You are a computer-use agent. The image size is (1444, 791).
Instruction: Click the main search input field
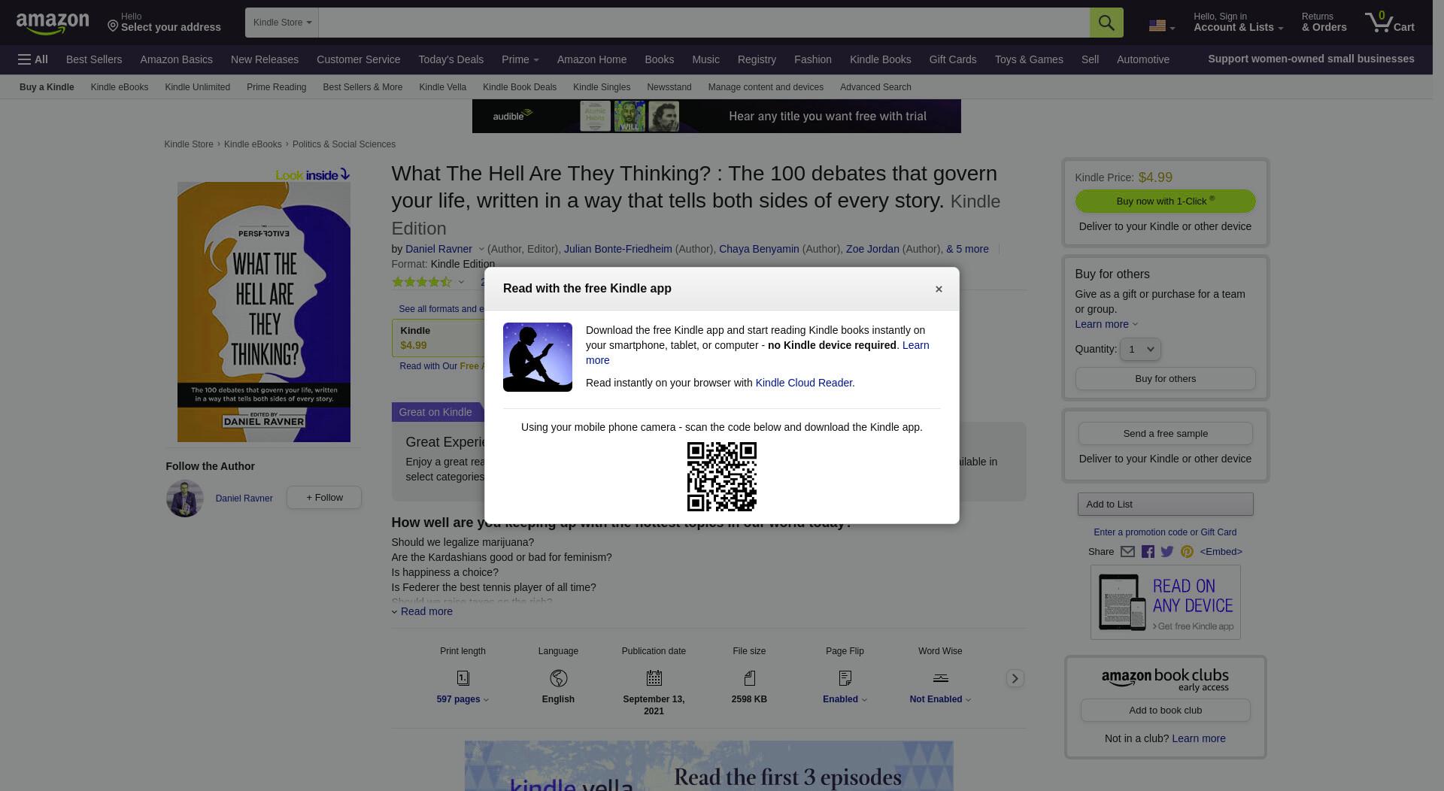coord(704,23)
